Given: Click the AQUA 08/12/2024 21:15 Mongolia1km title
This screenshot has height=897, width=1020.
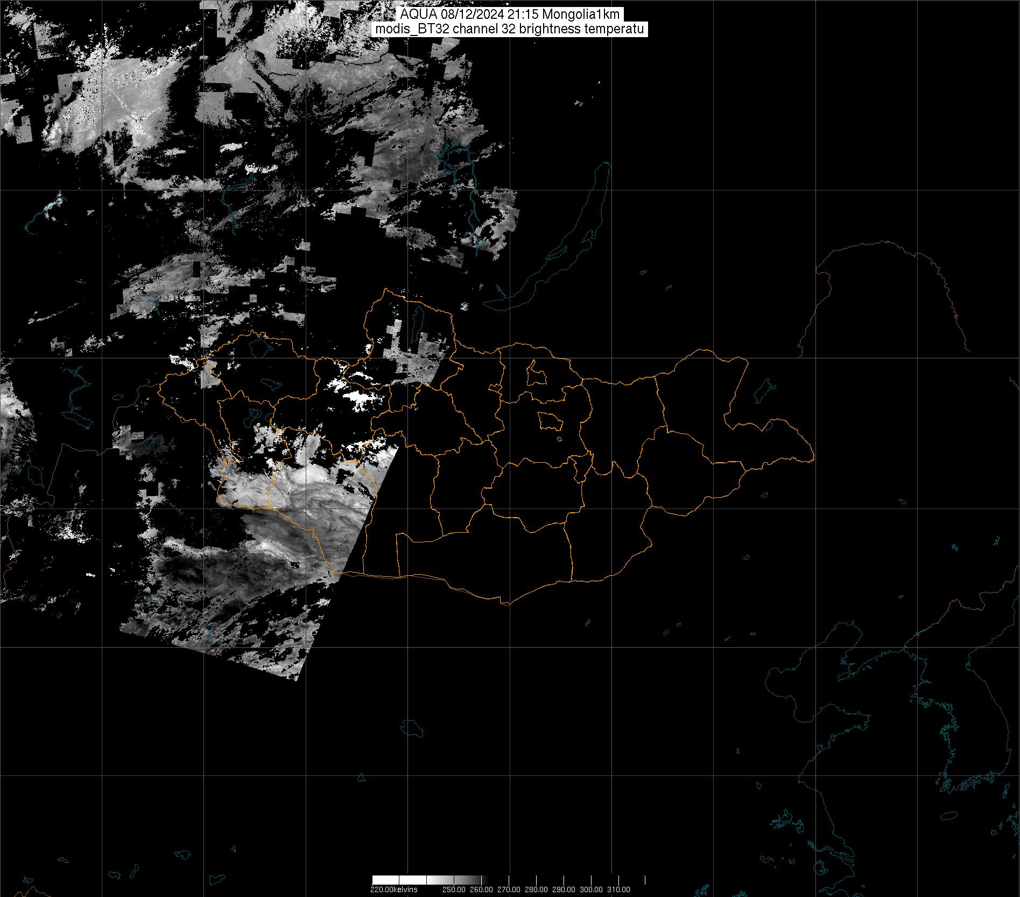Looking at the screenshot, I should point(510,15).
